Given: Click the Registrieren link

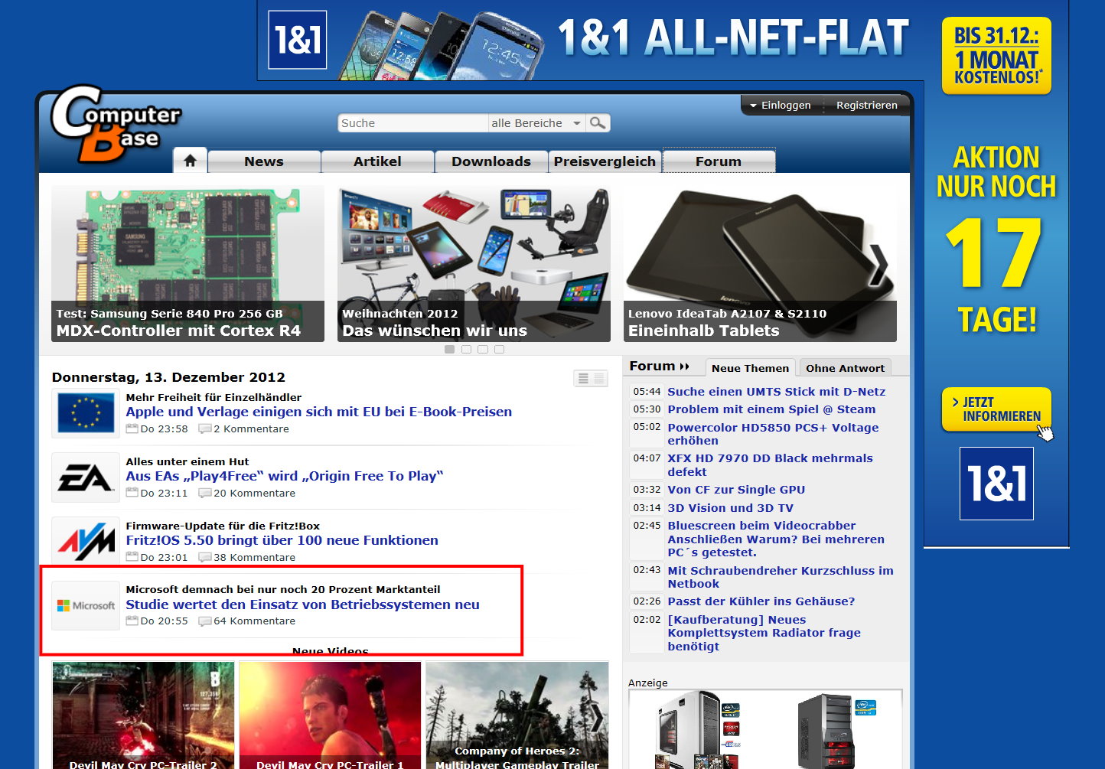Looking at the screenshot, I should point(866,105).
